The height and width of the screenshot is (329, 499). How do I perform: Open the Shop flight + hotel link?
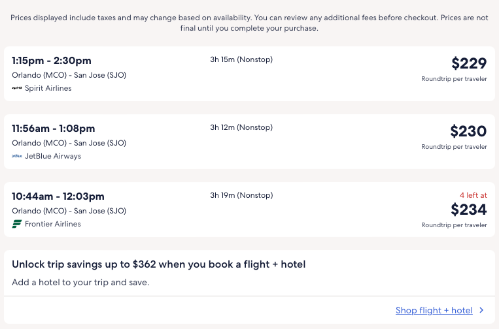(434, 311)
